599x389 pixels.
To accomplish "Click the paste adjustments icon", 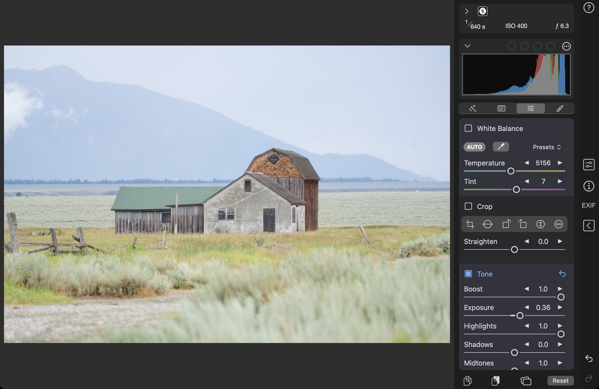I will 495,380.
